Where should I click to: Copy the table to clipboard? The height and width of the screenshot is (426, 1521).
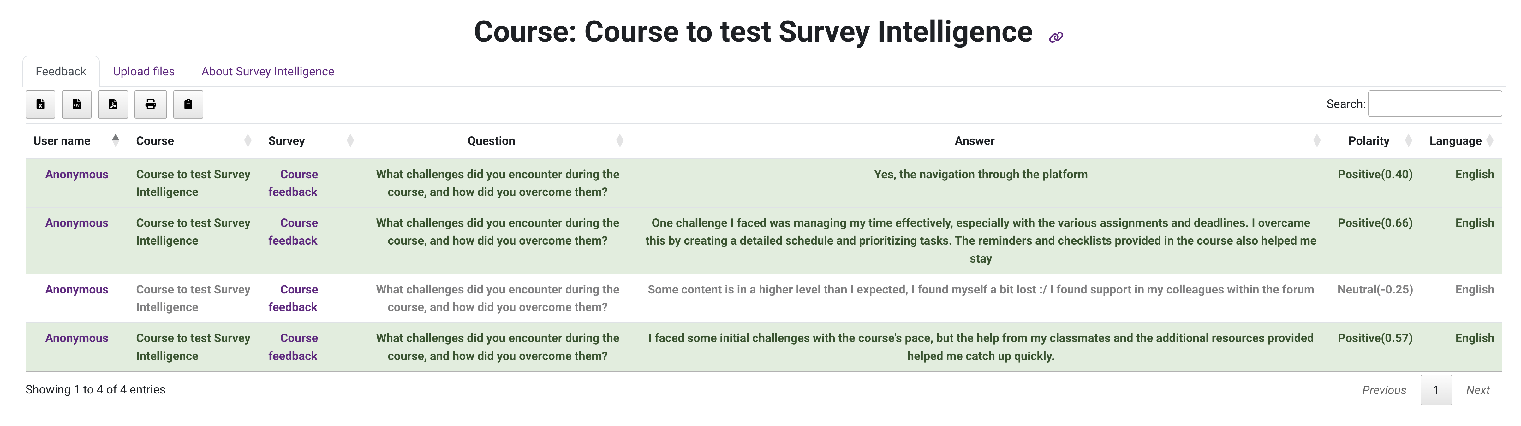(x=188, y=104)
